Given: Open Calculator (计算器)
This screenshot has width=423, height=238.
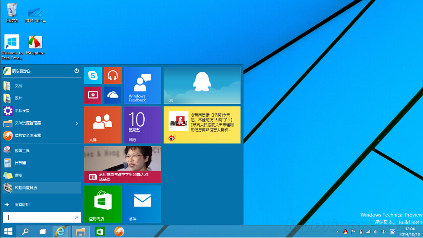Looking at the screenshot, I should click(x=42, y=163).
